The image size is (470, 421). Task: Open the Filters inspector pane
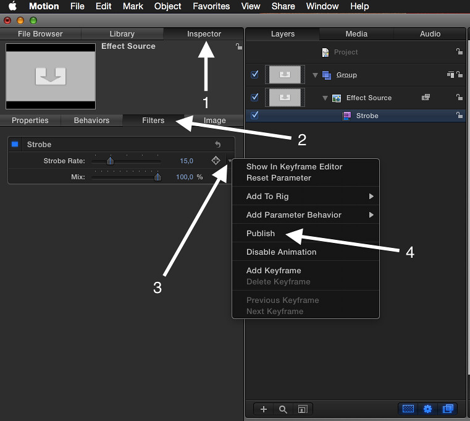click(x=153, y=121)
